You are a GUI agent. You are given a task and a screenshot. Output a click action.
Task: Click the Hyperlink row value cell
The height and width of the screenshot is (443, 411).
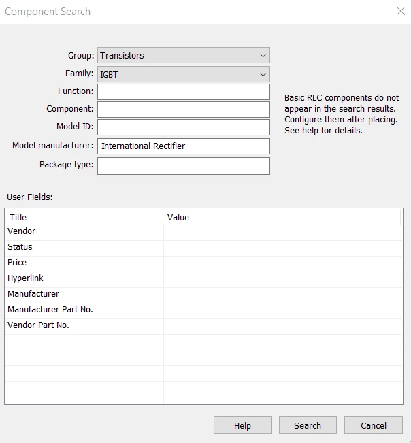pyautogui.click(x=282, y=280)
